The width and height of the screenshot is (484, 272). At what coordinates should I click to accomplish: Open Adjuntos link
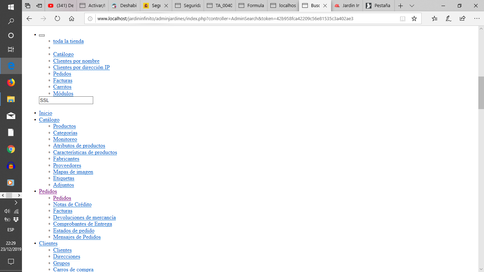(x=63, y=185)
